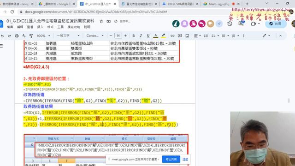The image size is (295, 166).
Task: Click the document vertical scrollbar thumb
Action: (289, 101)
